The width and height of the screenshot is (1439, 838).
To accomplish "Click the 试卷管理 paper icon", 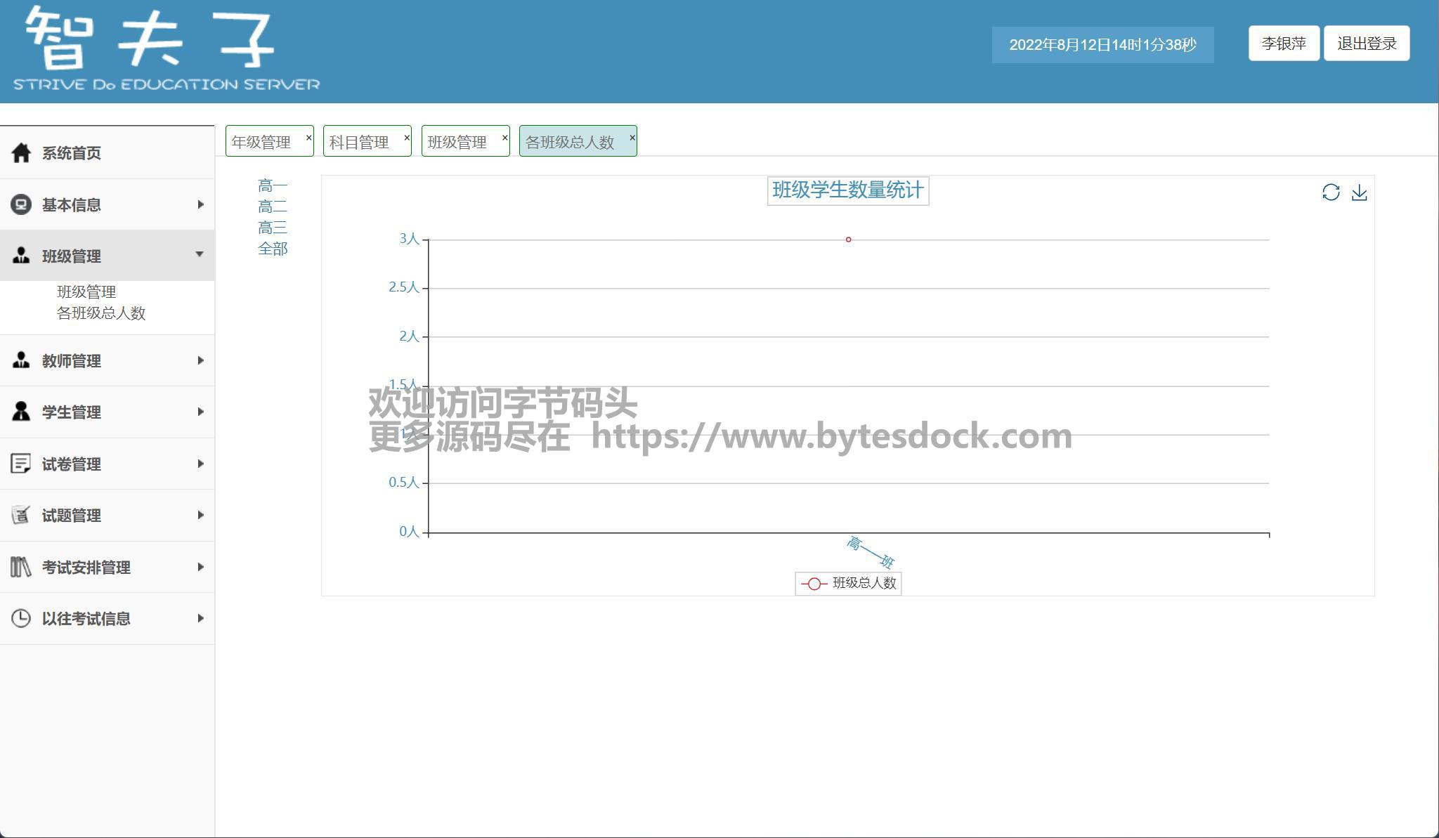I will pyautogui.click(x=21, y=464).
